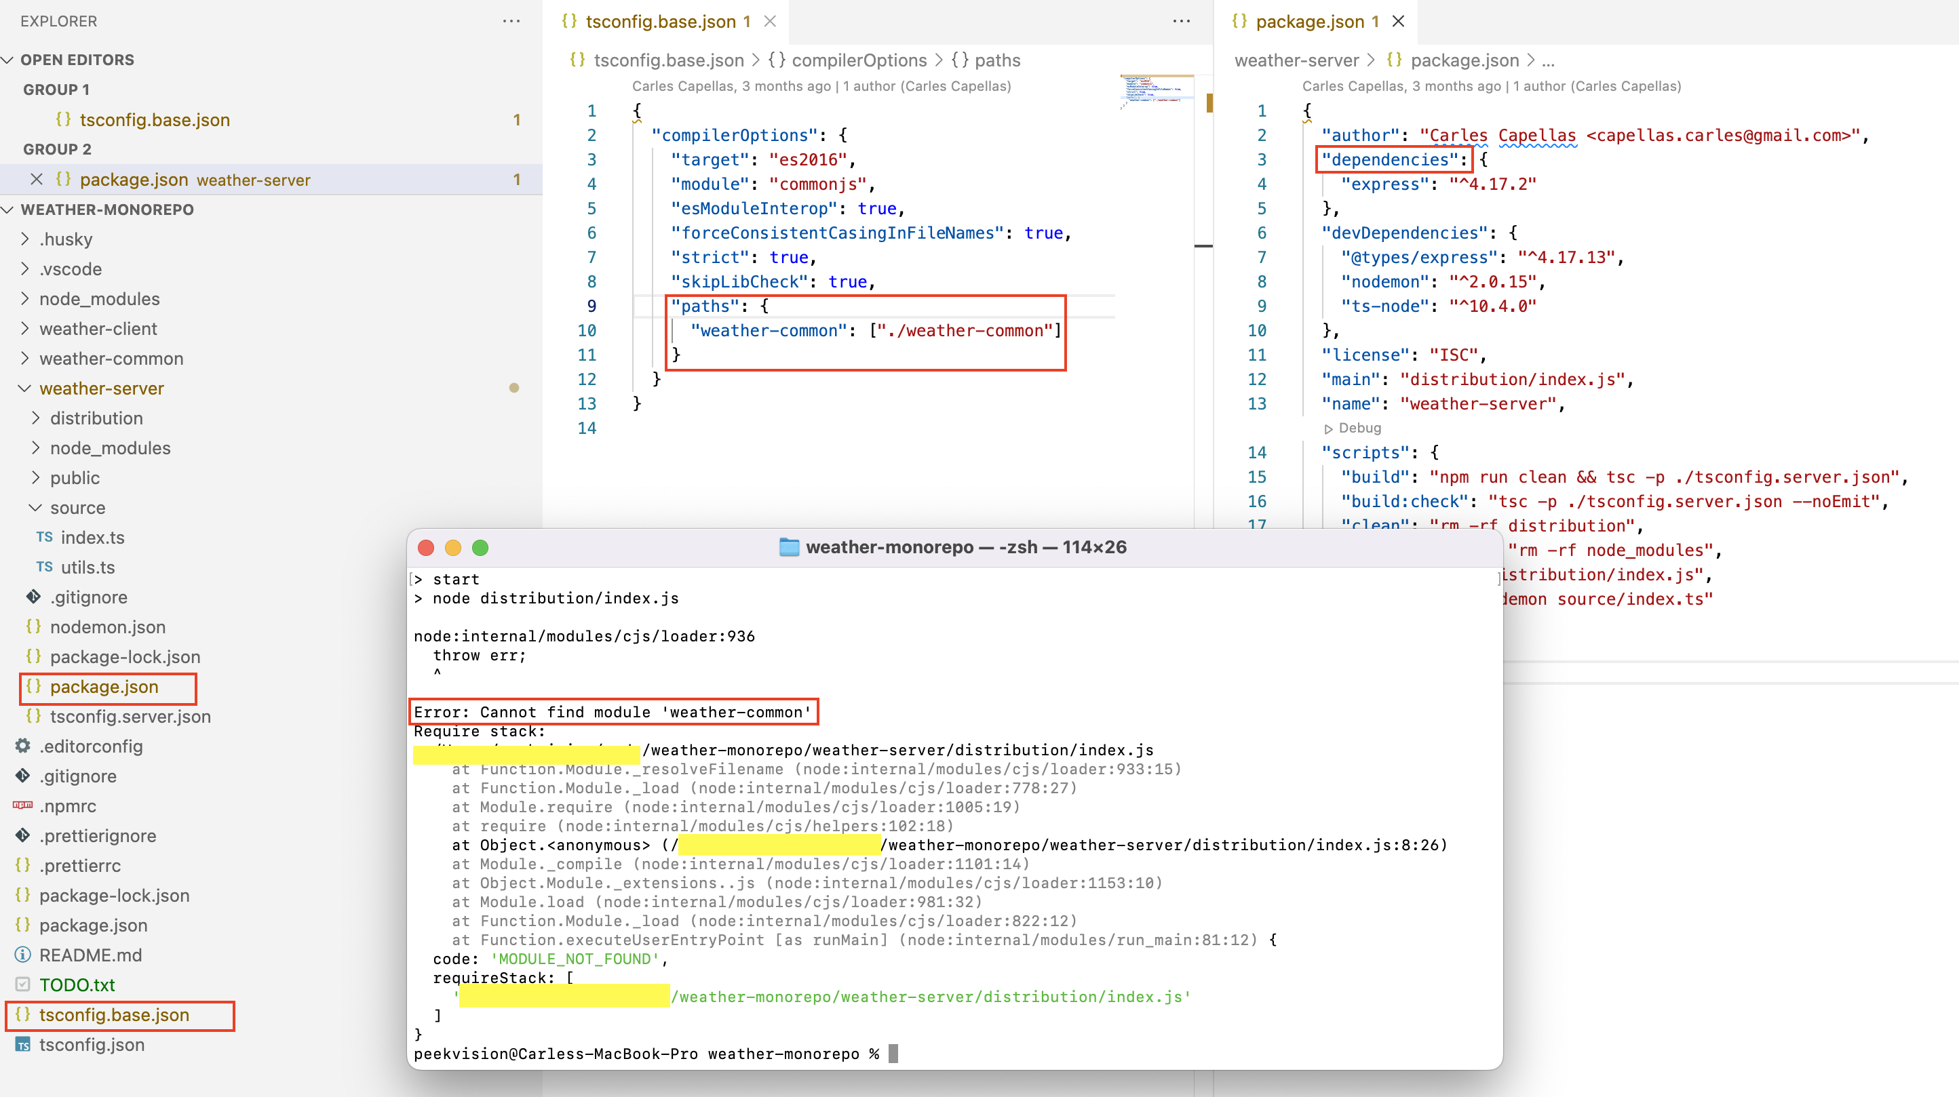The image size is (1959, 1097).
Task: Click the Debug code lens link
Action: point(1359,428)
